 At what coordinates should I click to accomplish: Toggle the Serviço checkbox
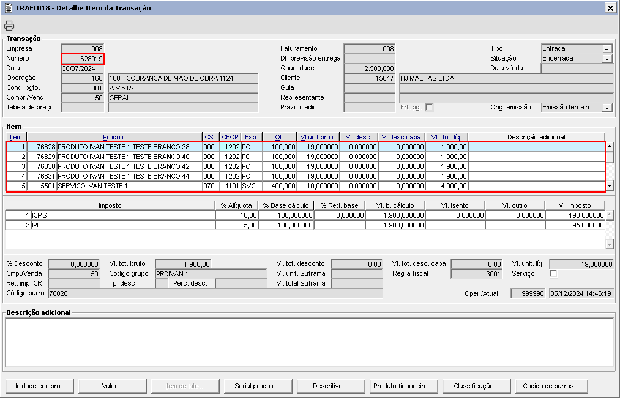[553, 274]
